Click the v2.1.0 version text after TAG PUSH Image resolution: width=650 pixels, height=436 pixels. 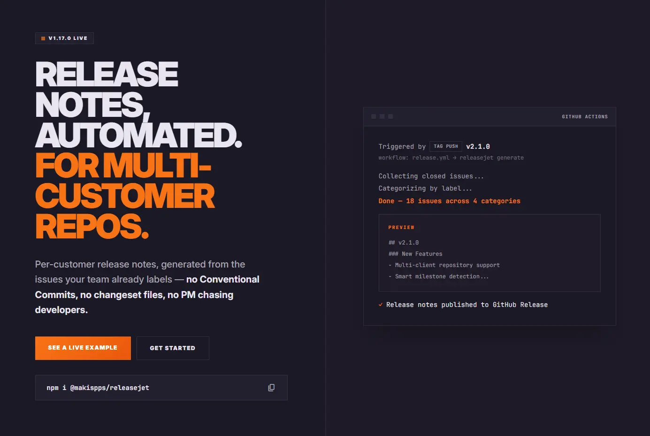pyautogui.click(x=478, y=146)
